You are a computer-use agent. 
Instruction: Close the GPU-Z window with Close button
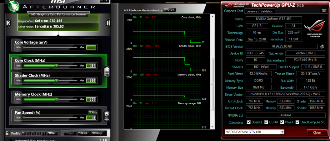click(x=317, y=133)
